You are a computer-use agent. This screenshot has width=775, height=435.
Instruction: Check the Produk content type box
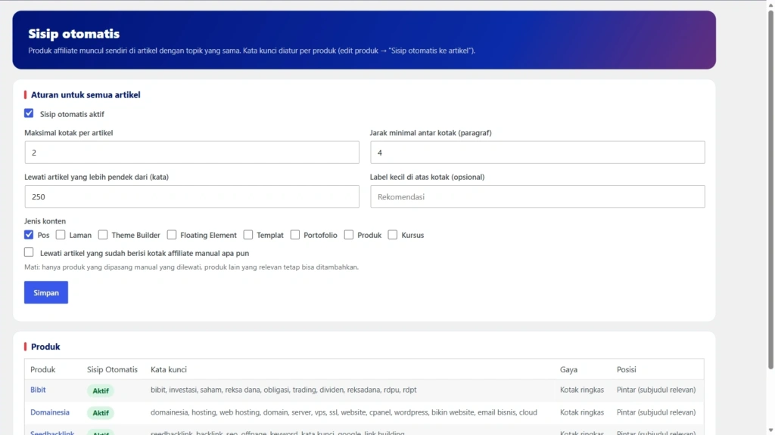(349, 235)
